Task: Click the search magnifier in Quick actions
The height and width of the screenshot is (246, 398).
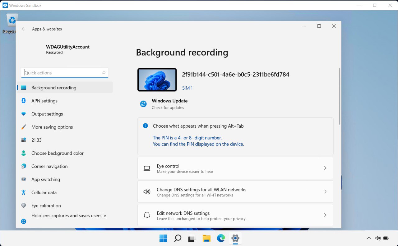Action: coord(104,73)
